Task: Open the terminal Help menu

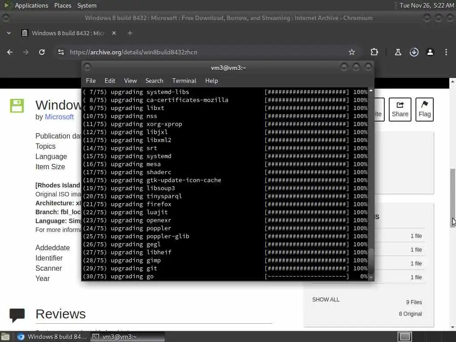Action: coord(212,81)
